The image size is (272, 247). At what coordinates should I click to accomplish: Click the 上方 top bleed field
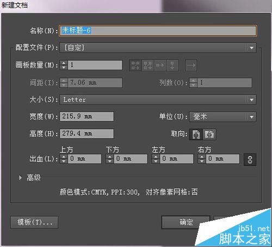84,159
